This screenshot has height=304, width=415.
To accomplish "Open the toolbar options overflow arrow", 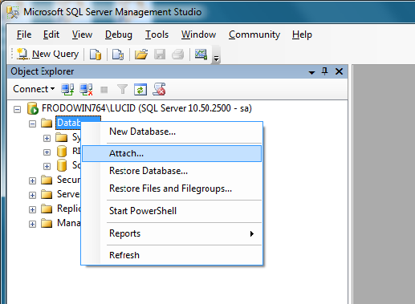I will [216, 58].
